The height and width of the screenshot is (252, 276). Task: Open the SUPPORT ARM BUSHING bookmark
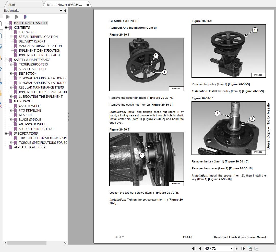pos(36,129)
